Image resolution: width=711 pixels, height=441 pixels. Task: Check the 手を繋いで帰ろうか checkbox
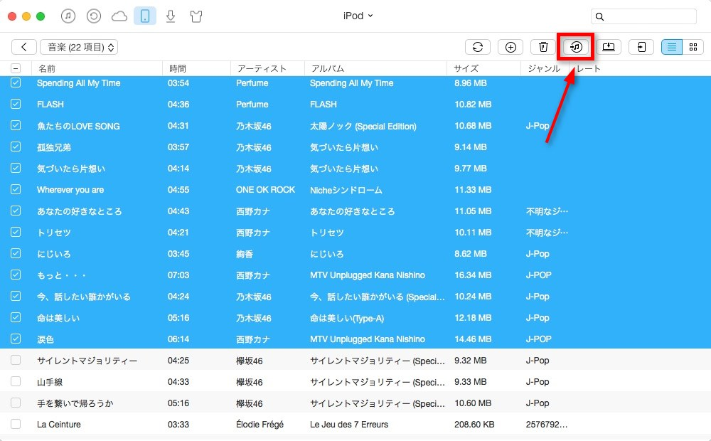coord(16,403)
